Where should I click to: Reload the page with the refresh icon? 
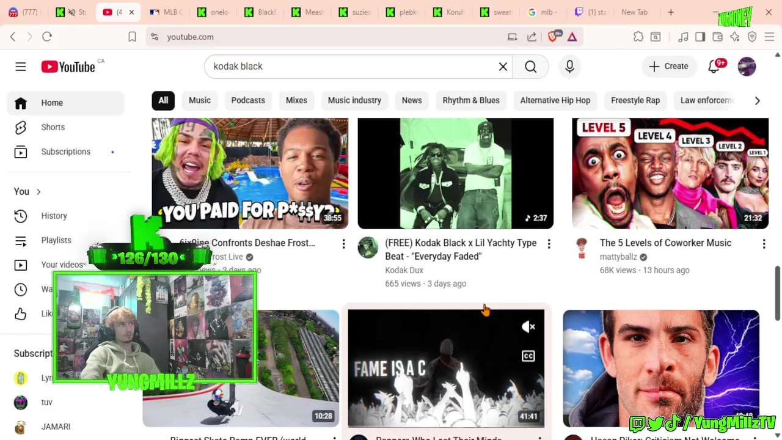point(47,37)
